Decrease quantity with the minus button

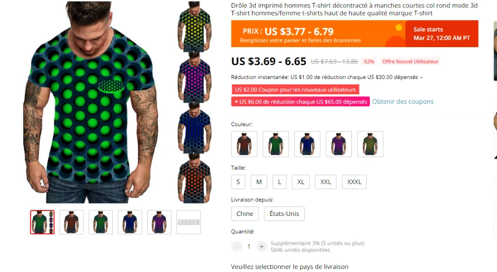coord(237,246)
